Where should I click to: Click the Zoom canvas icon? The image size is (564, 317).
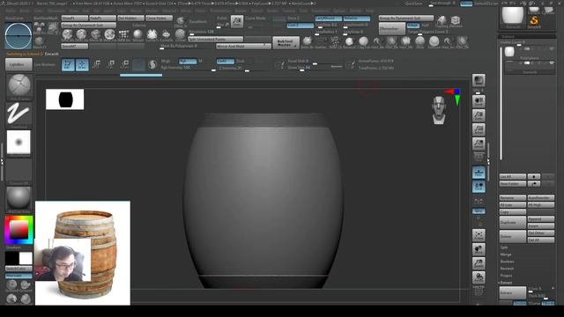click(x=479, y=115)
